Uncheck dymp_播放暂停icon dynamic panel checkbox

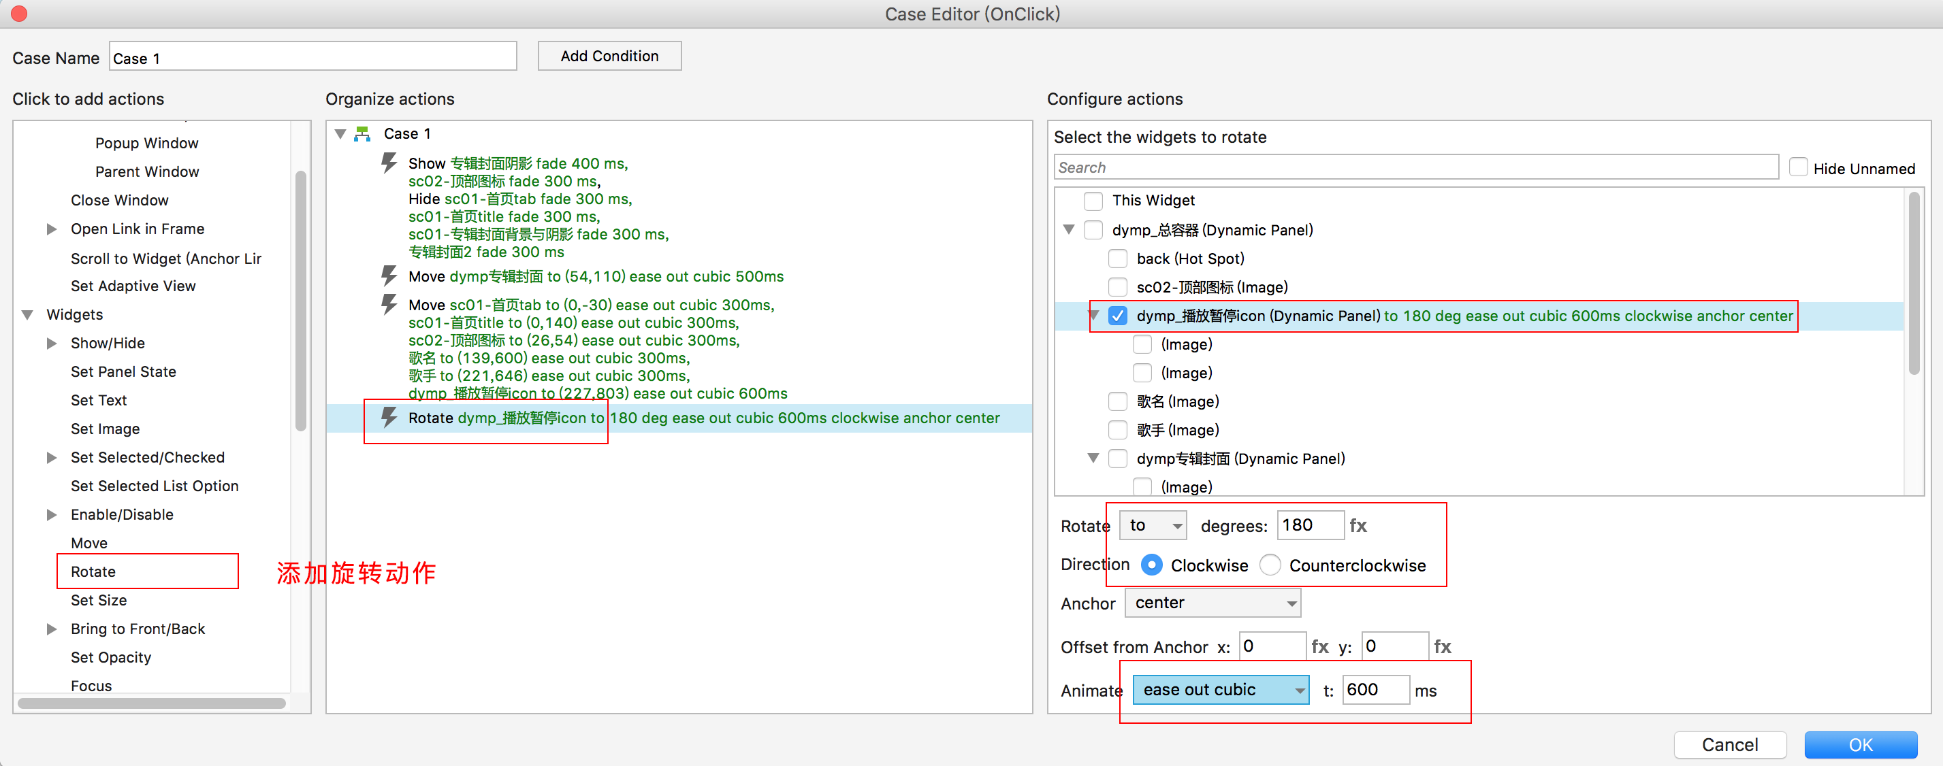pyautogui.click(x=1118, y=316)
